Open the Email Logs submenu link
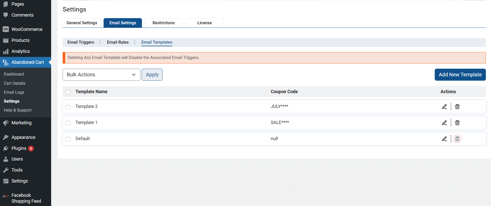491x206 pixels. pos(14,92)
